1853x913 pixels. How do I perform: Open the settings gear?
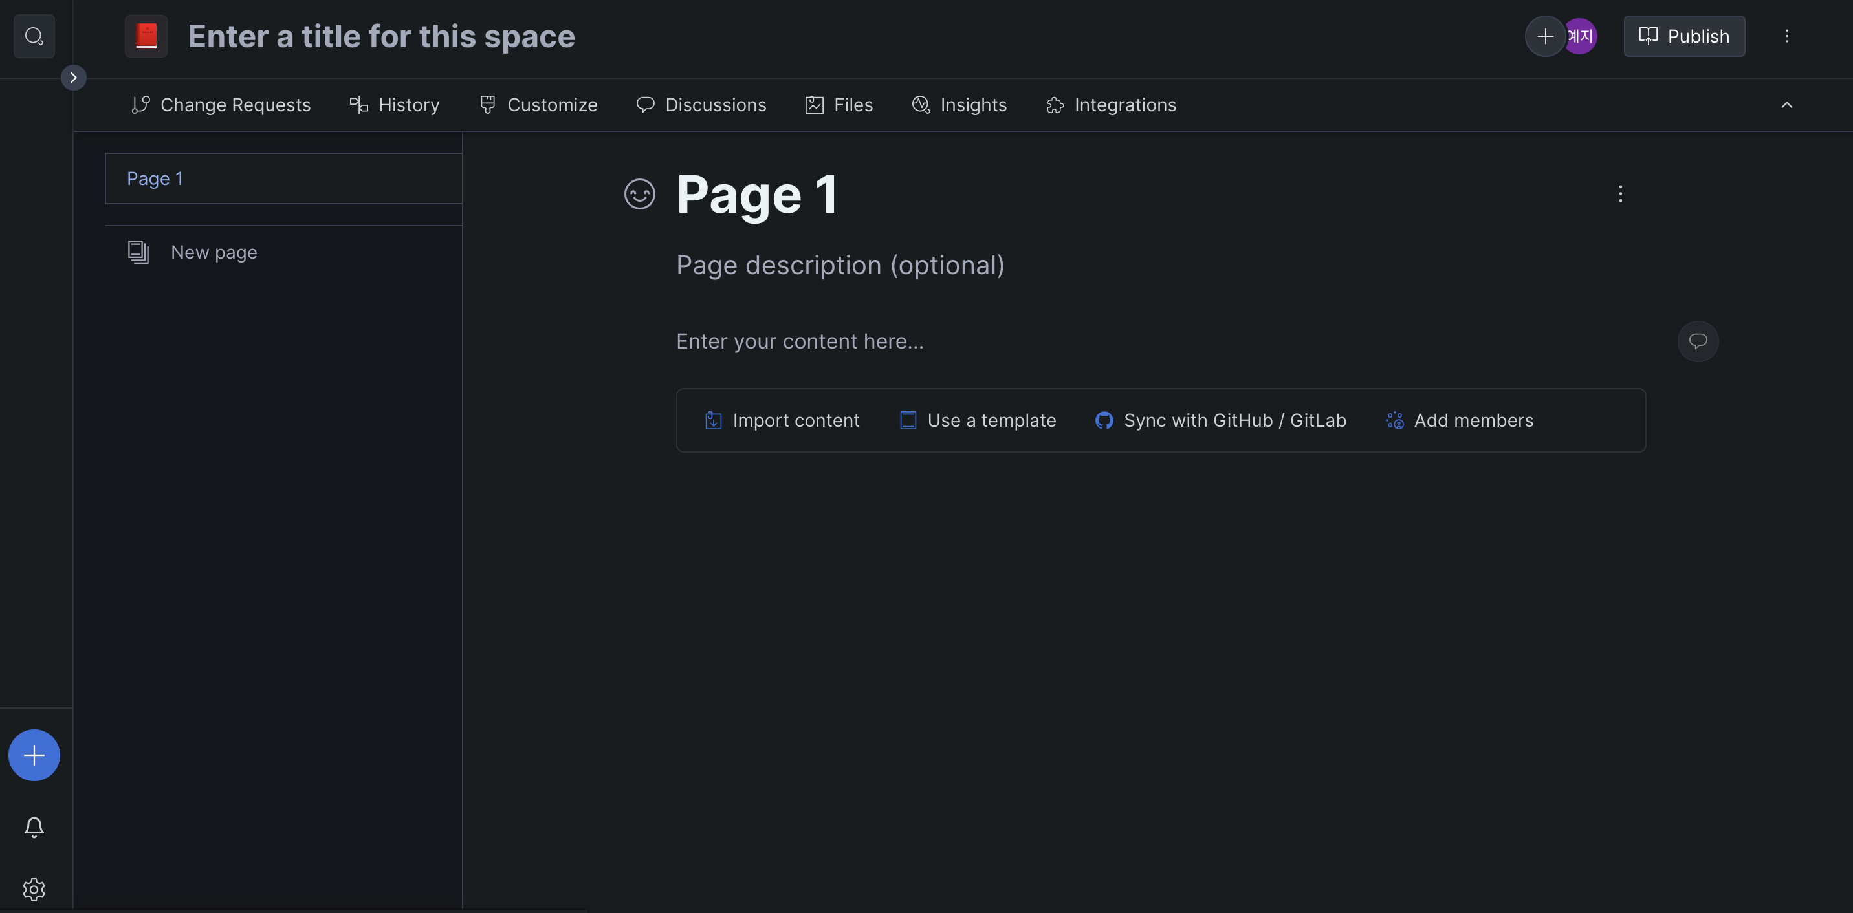click(x=34, y=889)
